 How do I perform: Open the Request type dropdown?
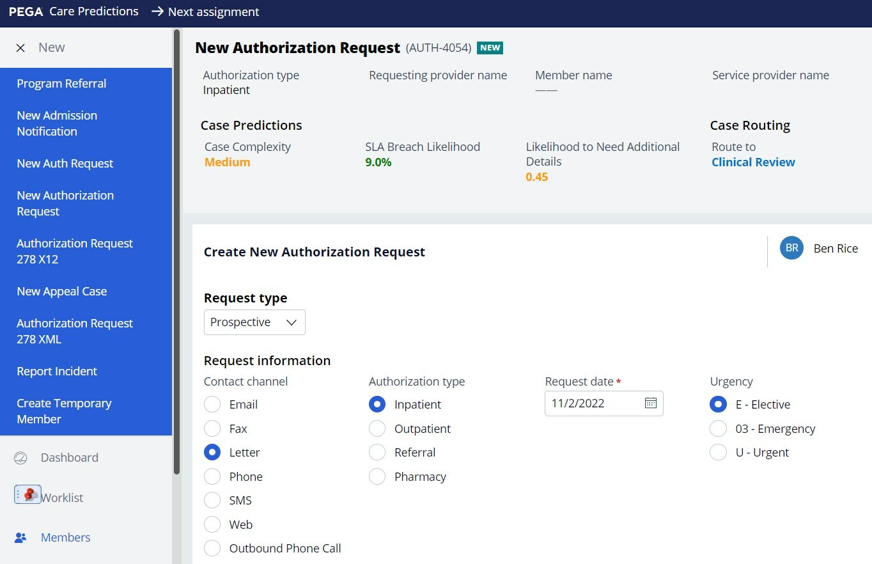(254, 322)
